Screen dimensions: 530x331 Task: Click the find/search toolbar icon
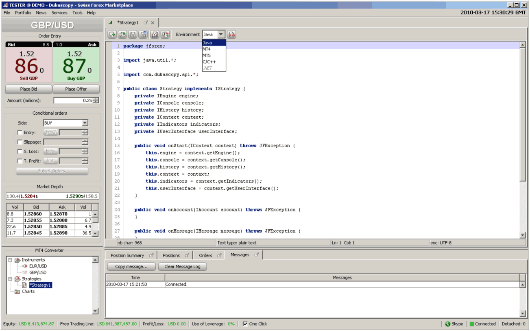[155, 35]
